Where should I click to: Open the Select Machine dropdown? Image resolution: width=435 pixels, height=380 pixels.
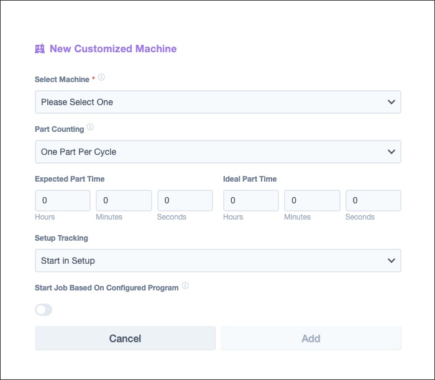pyautogui.click(x=217, y=102)
